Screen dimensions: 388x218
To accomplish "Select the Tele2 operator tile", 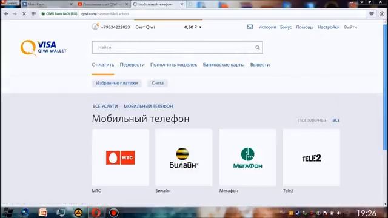I will (311, 157).
